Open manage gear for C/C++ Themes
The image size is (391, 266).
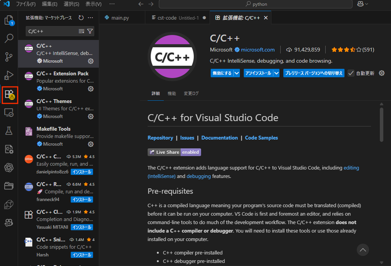(x=91, y=116)
